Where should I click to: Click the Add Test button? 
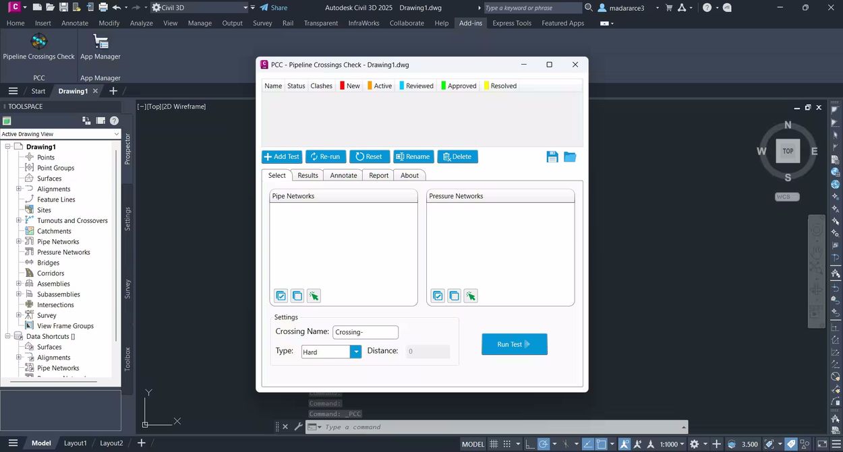(x=282, y=156)
